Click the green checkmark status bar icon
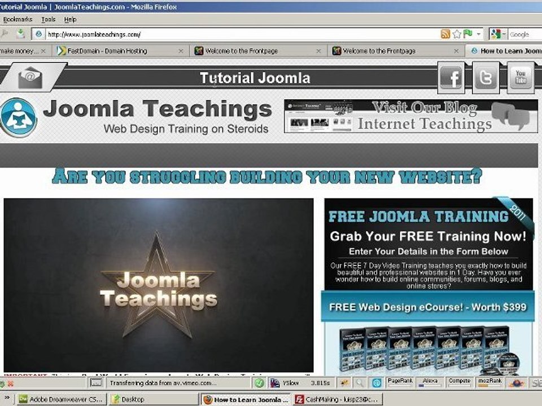This screenshot has height=406, width=542. pyautogui.click(x=259, y=383)
